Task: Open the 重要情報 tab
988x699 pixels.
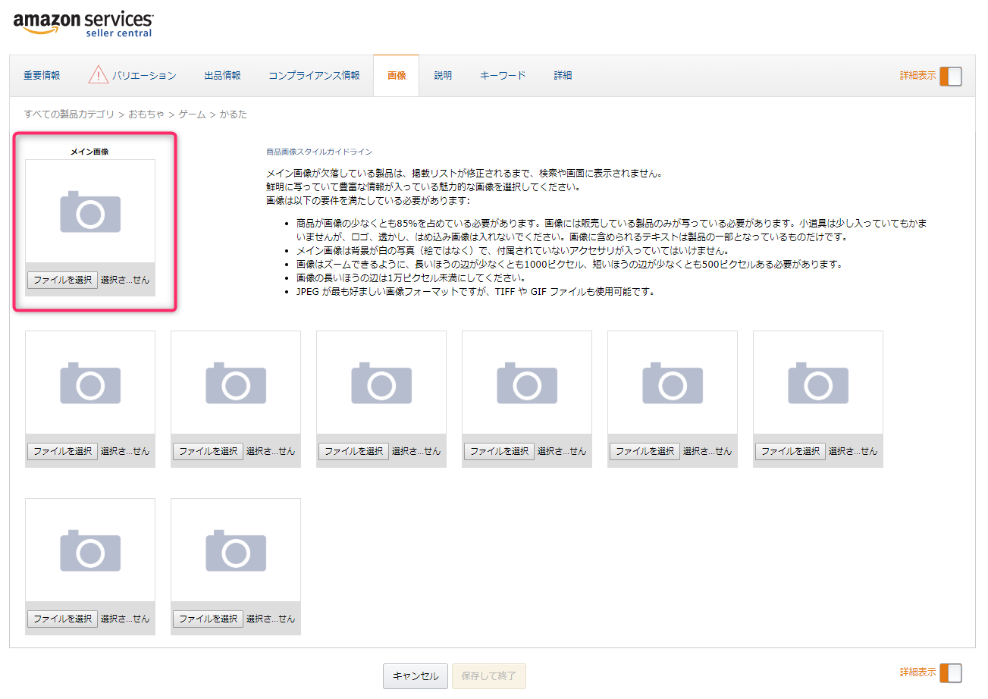Action: [42, 76]
